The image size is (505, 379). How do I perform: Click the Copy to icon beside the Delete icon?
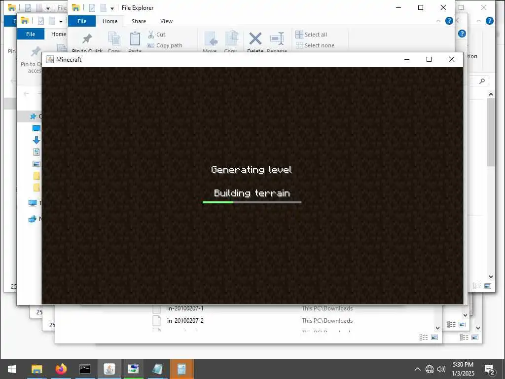click(x=231, y=38)
